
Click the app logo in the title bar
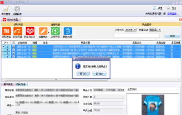click(x=2, y=2)
